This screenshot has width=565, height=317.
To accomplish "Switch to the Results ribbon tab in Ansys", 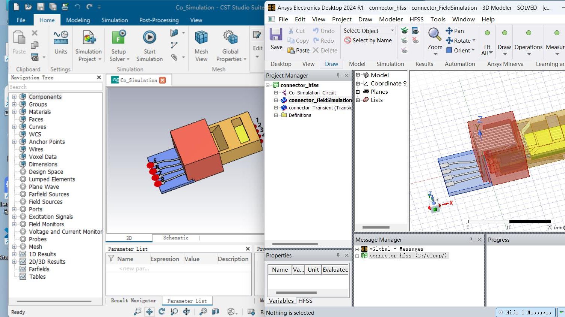I will [424, 64].
